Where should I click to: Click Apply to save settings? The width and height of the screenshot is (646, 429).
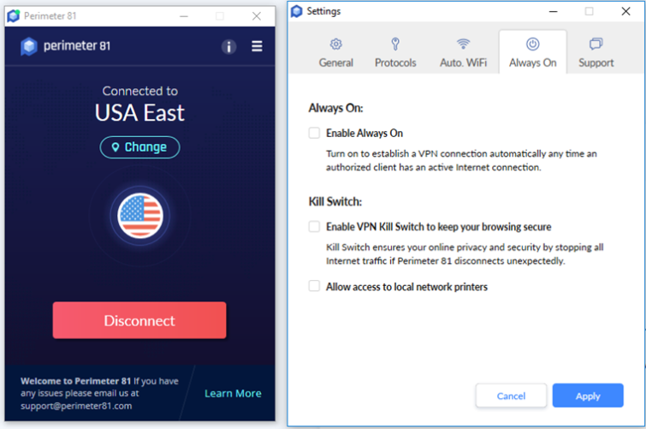coord(588,396)
